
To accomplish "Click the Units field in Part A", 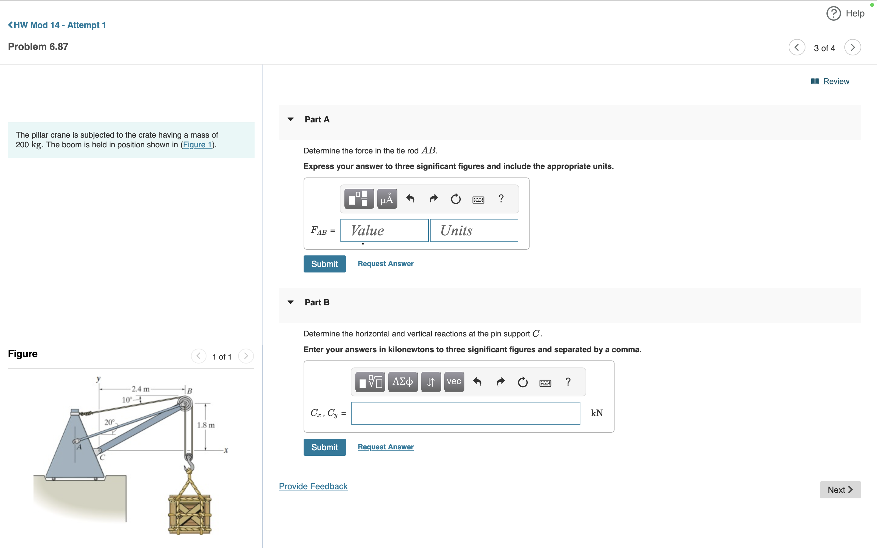I will [x=474, y=230].
